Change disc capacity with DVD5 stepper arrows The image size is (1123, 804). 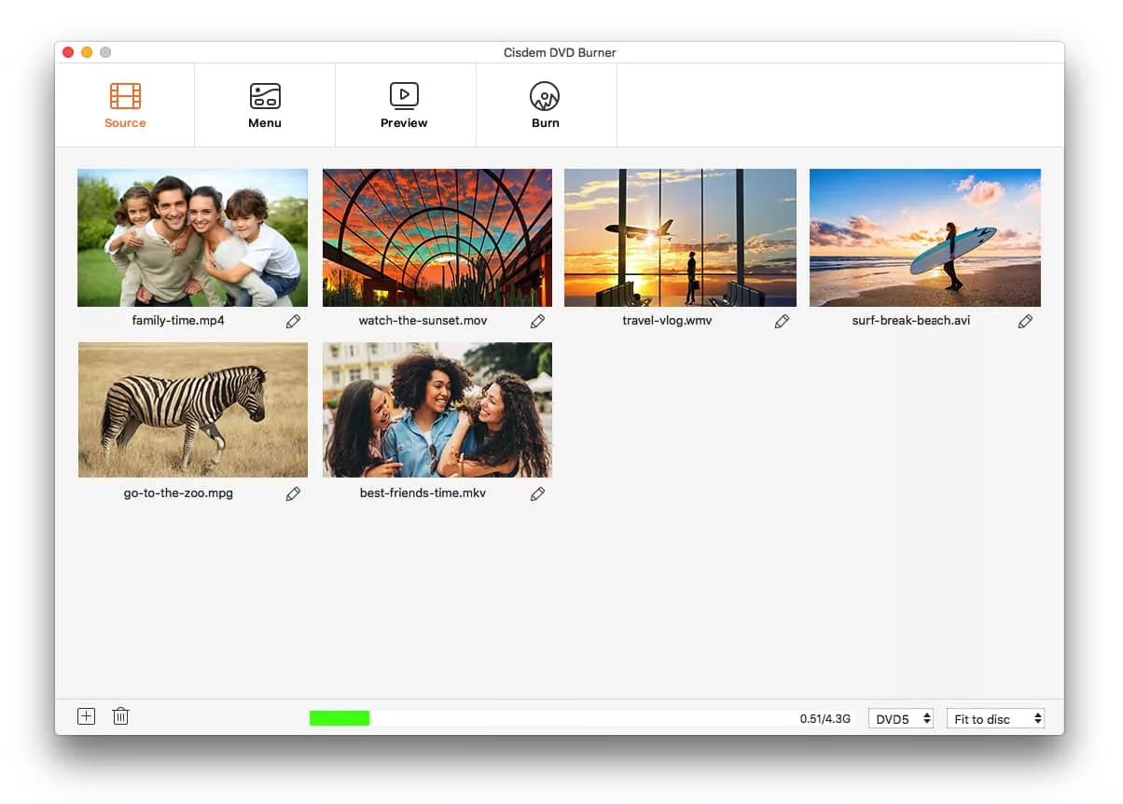pyautogui.click(x=927, y=718)
